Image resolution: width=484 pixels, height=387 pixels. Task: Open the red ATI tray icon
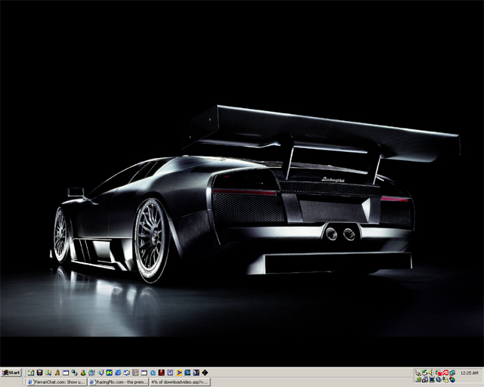[445, 373]
